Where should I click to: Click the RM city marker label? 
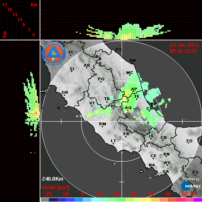tap(103, 124)
